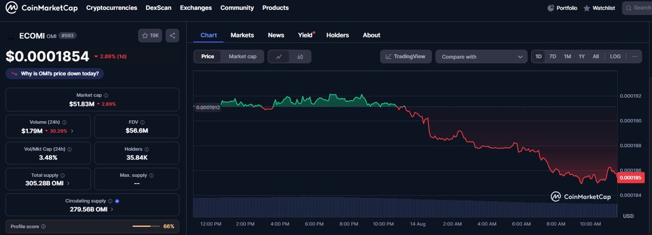Screen dimensions: 652x235
Task: Open Products menu
Action: pos(275,8)
